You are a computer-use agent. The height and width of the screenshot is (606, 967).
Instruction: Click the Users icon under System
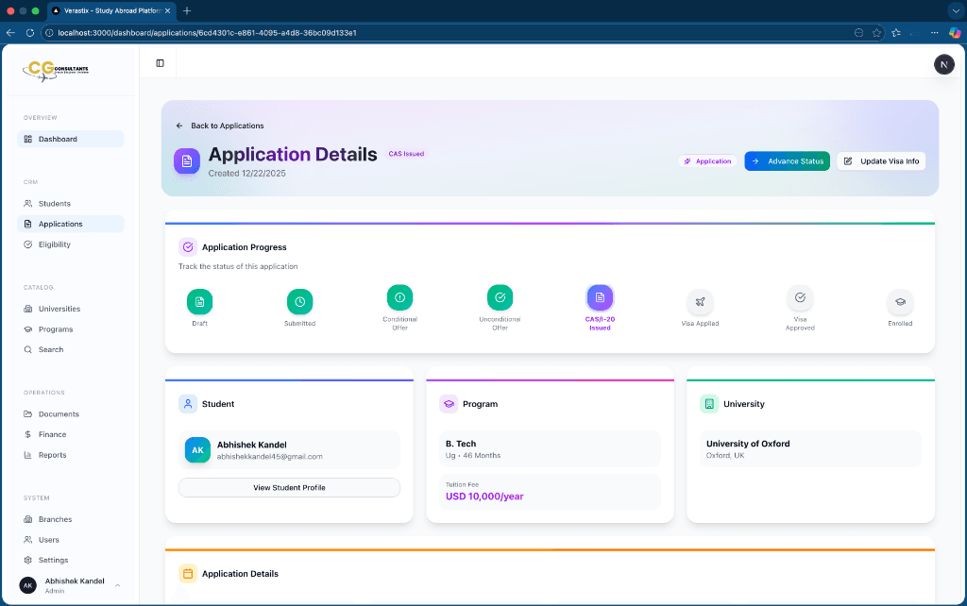coord(29,539)
